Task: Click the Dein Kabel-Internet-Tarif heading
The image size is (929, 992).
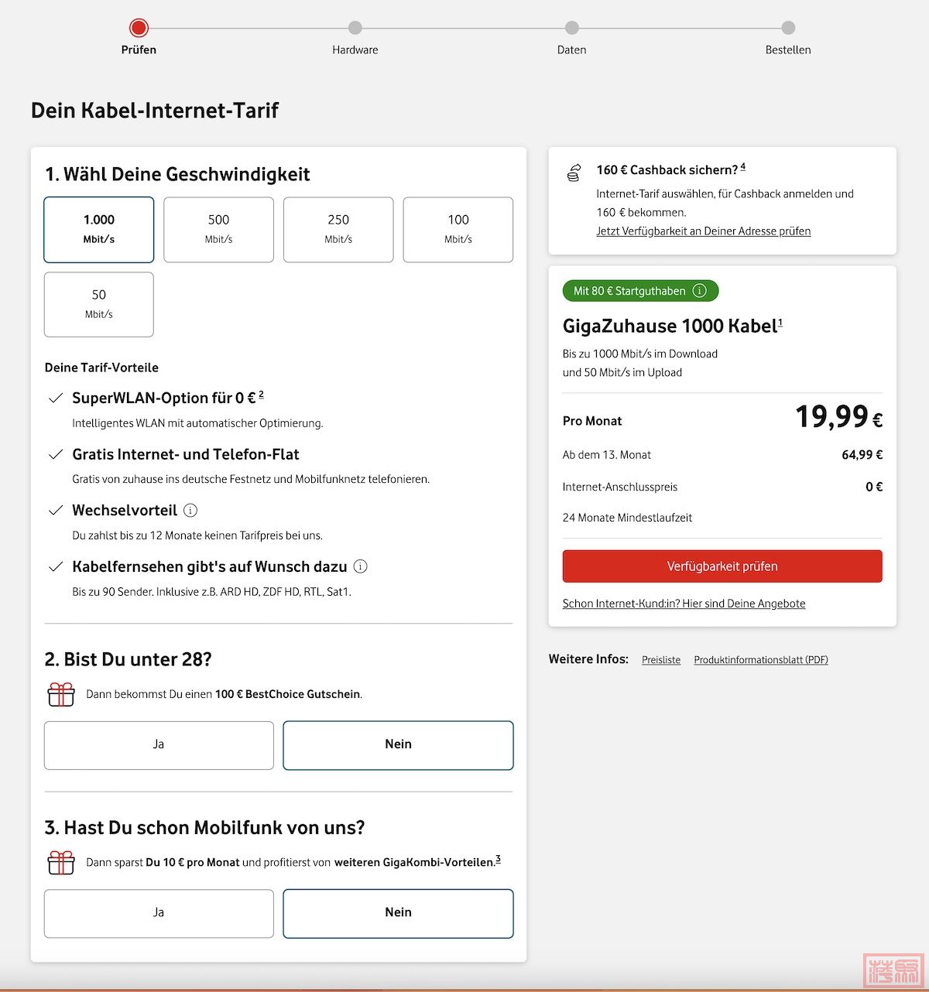Action: pos(155,111)
